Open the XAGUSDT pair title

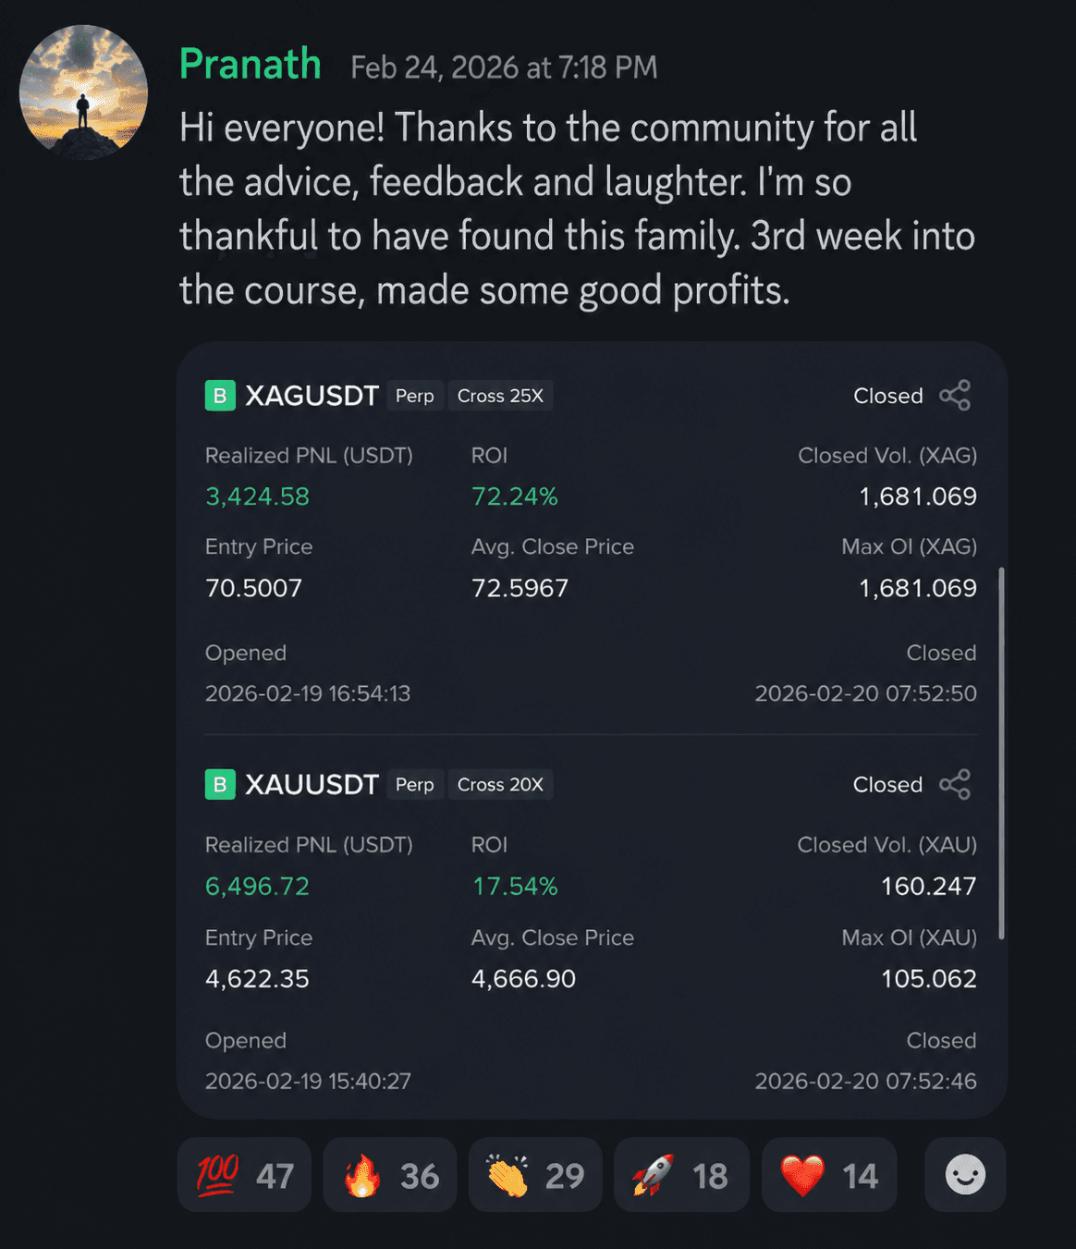click(x=312, y=396)
